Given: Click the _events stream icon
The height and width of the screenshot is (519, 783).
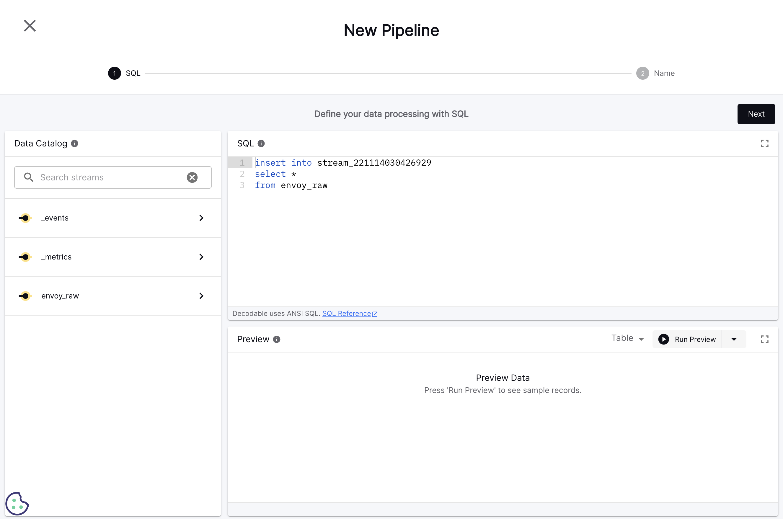Looking at the screenshot, I should tap(25, 218).
